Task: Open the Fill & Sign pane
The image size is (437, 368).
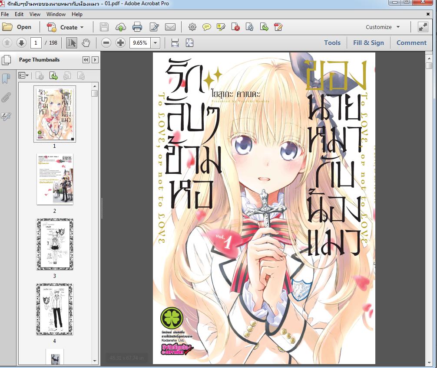Action: (368, 43)
